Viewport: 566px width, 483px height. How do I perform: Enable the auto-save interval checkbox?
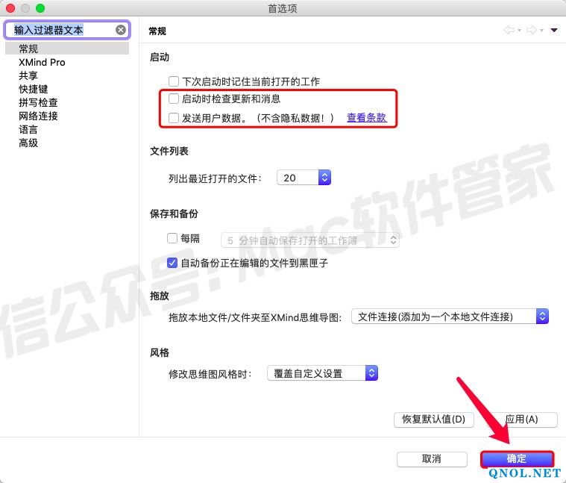pyautogui.click(x=172, y=239)
